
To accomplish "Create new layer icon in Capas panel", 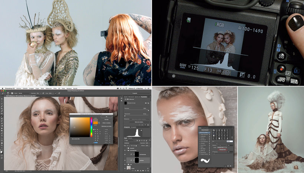I will pos(146,170).
